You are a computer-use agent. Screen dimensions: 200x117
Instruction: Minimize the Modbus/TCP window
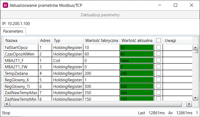(160, 5)
